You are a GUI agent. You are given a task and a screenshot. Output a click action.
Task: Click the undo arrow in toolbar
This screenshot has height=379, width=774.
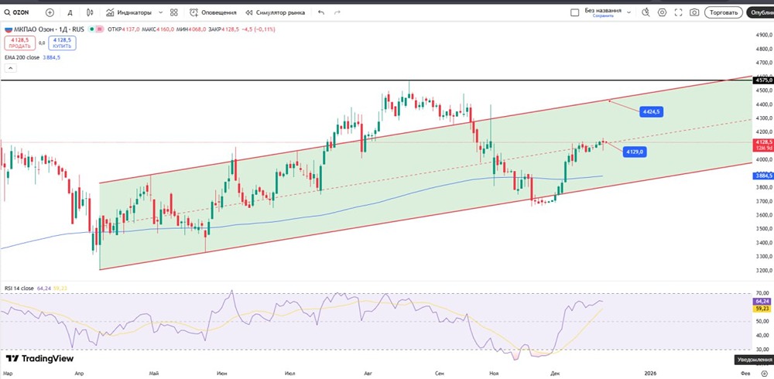click(x=321, y=12)
